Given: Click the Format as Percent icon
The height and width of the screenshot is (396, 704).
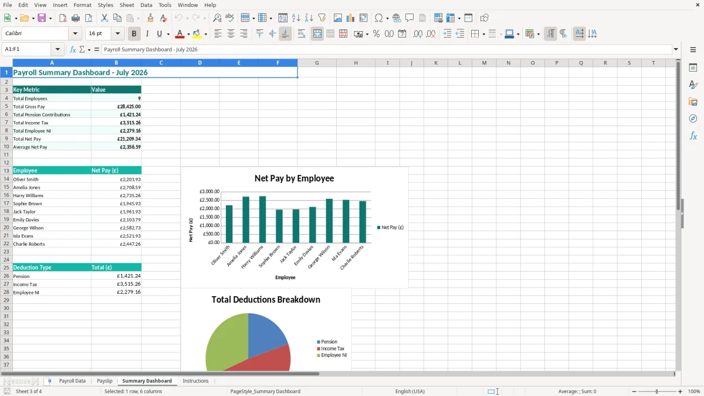Looking at the screenshot, I should [x=376, y=34].
